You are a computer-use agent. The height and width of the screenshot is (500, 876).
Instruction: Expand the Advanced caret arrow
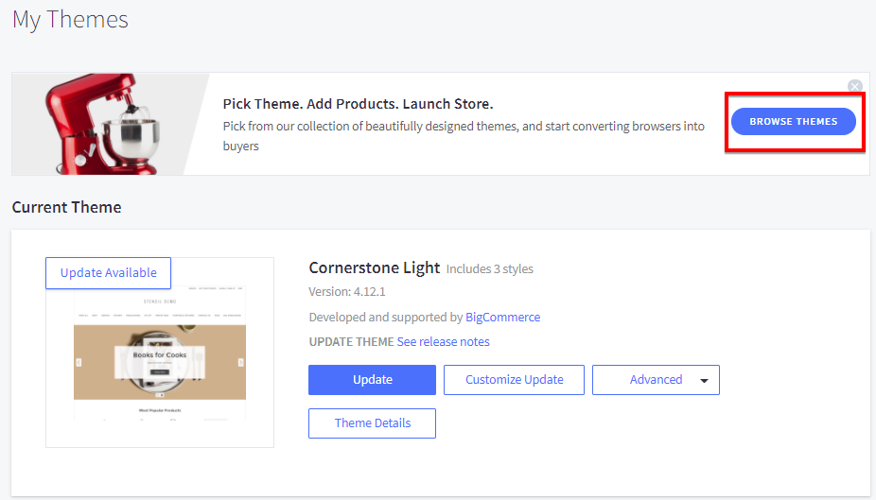(704, 381)
